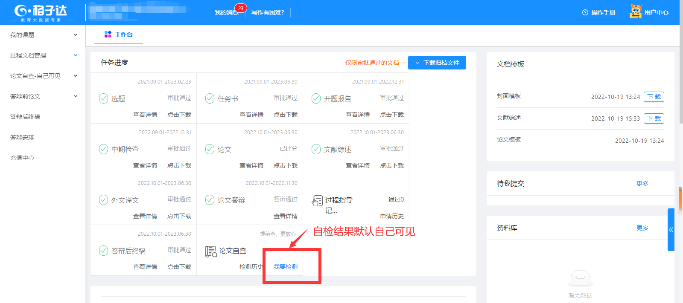Click the 操作手册 help question icon
This screenshot has height=303, width=683.
click(585, 13)
